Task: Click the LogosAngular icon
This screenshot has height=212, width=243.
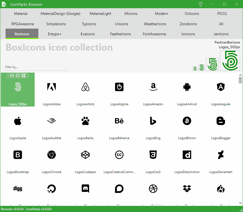Action: point(221,87)
